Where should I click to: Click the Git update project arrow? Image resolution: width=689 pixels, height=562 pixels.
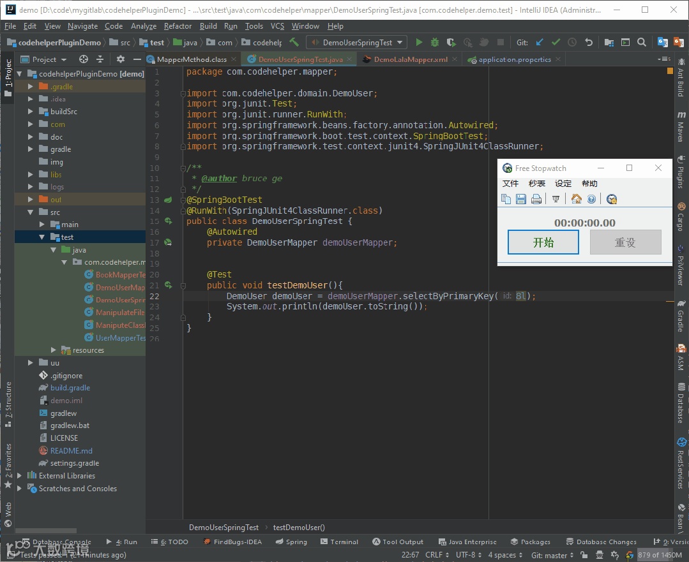click(540, 43)
